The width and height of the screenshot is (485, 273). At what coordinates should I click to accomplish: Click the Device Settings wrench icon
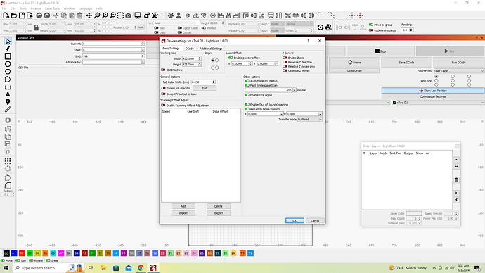(x=155, y=15)
